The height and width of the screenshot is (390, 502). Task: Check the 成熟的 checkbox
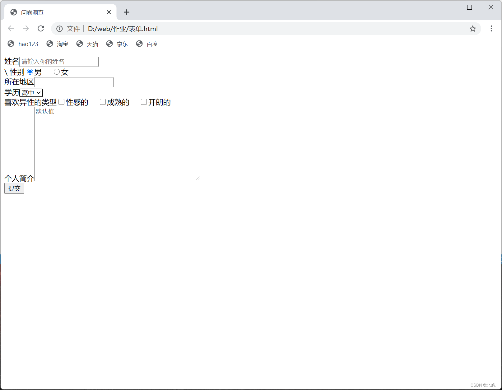click(x=103, y=102)
